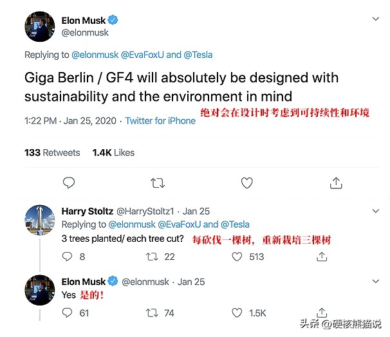The width and height of the screenshot is (390, 337).
Task: Reply to Harry Stoltz's tweet
Action: (68, 257)
